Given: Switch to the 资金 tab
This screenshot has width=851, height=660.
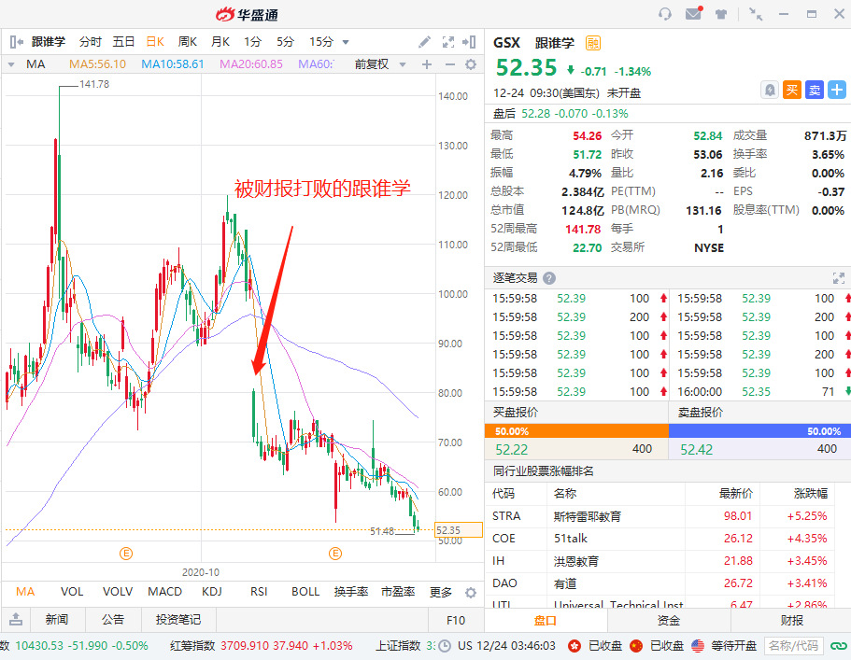Looking at the screenshot, I should [669, 621].
